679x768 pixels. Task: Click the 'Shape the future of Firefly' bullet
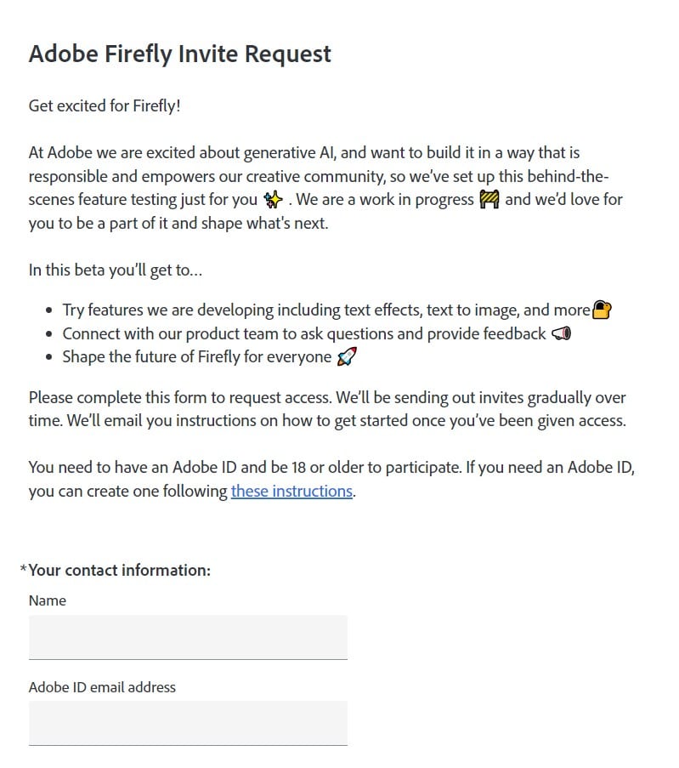click(x=196, y=357)
